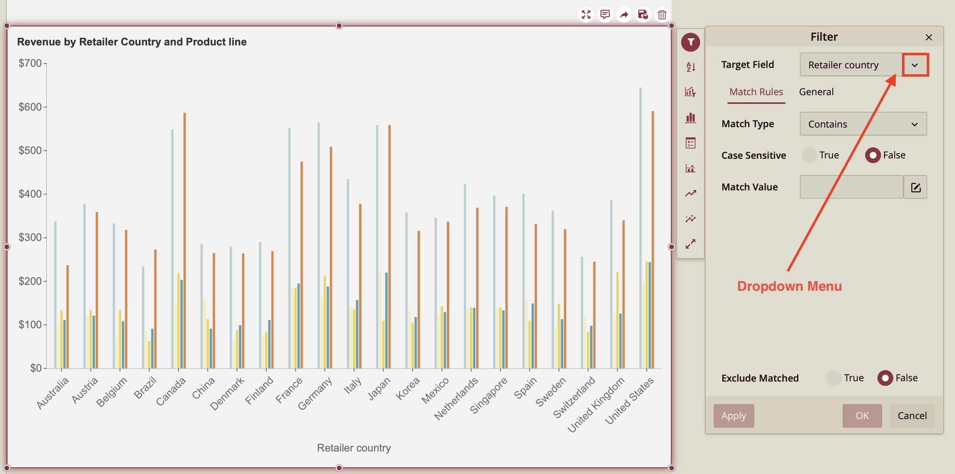Select the bar chart type icon
955x474 pixels.
pyautogui.click(x=691, y=118)
